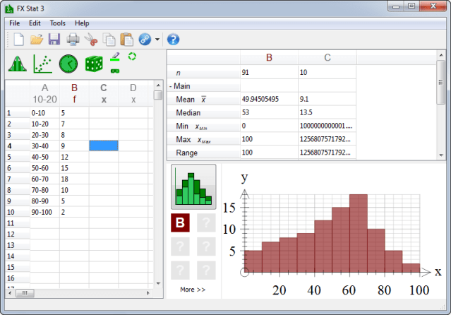Click the Print icon
Screen dimensions: 451x315
coord(73,40)
